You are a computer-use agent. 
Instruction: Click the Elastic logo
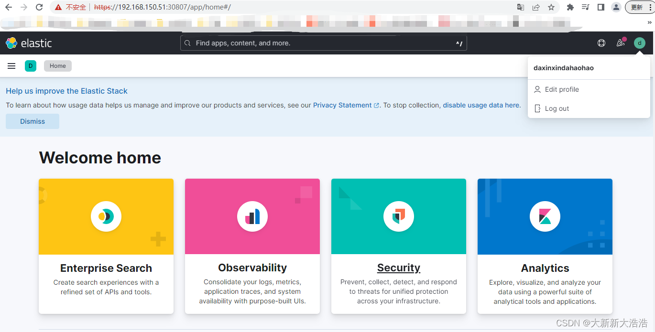[x=29, y=43]
